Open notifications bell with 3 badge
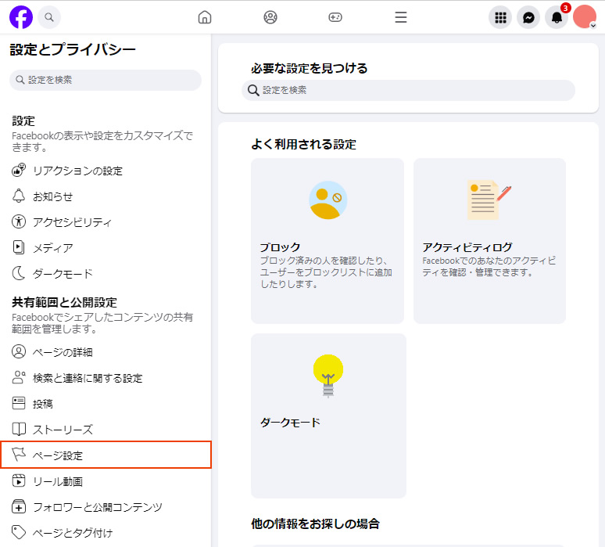Image resolution: width=605 pixels, height=547 pixels. (557, 17)
